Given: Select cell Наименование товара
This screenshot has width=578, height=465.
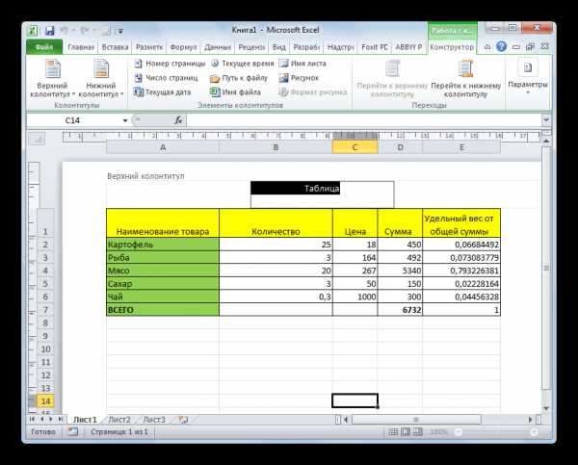Looking at the screenshot, I should (163, 223).
